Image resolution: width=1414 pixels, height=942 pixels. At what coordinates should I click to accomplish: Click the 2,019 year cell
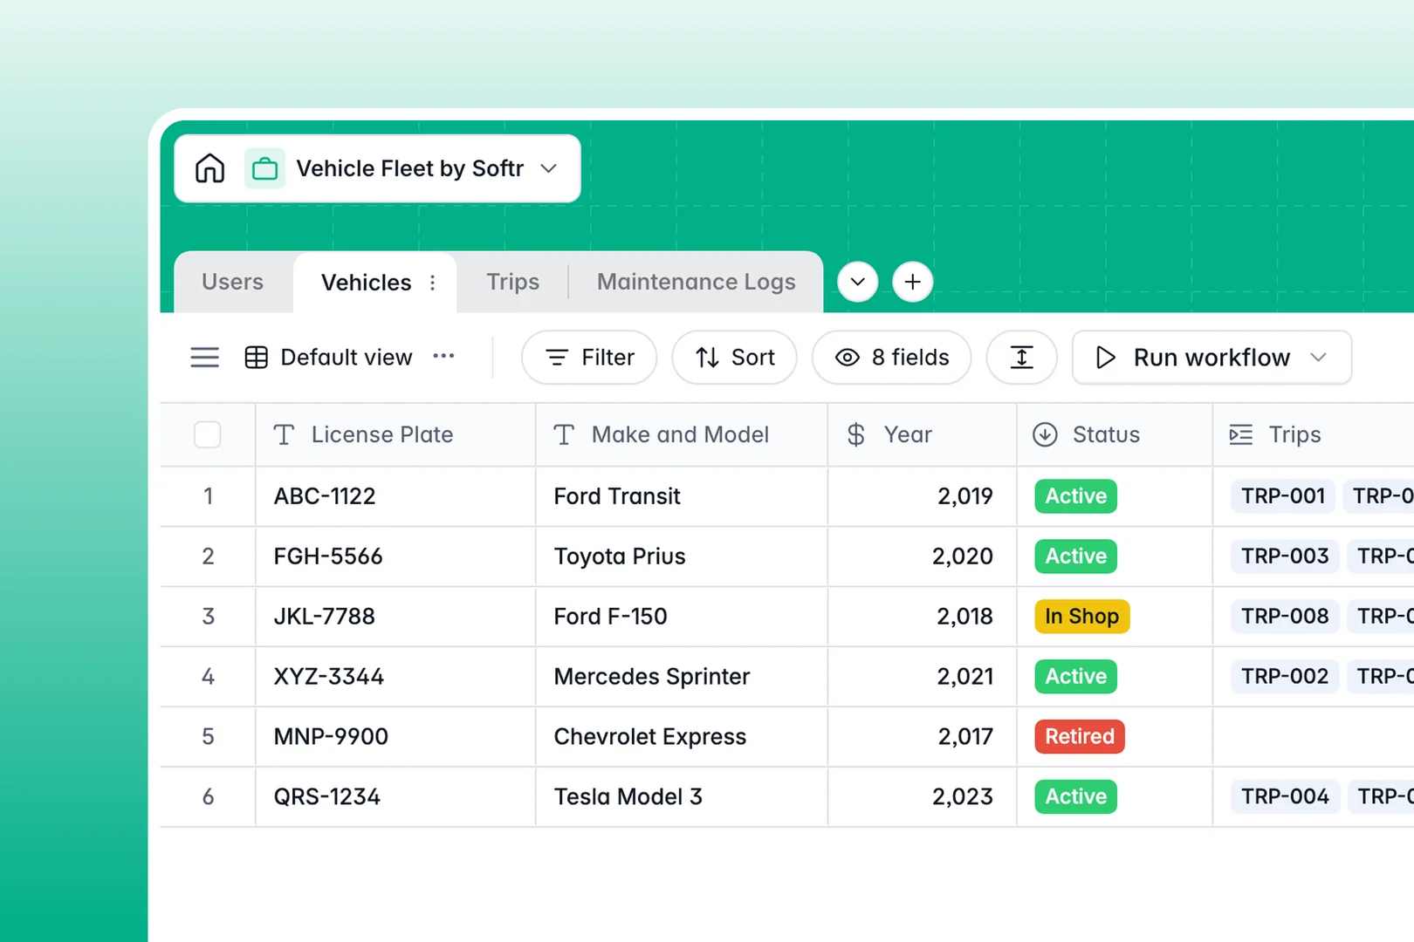(923, 496)
